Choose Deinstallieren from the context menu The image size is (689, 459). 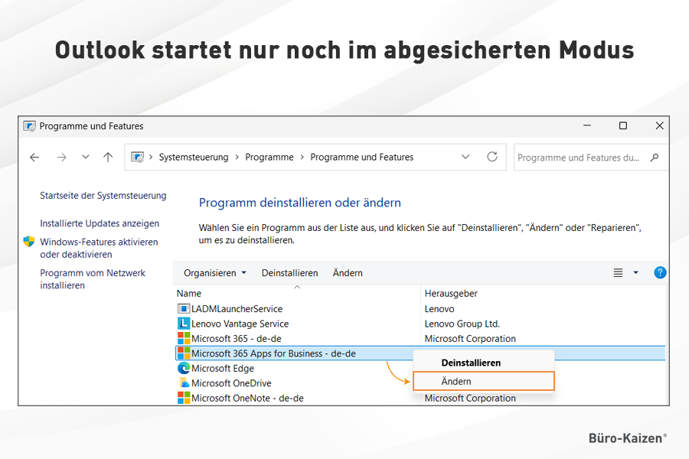(471, 363)
